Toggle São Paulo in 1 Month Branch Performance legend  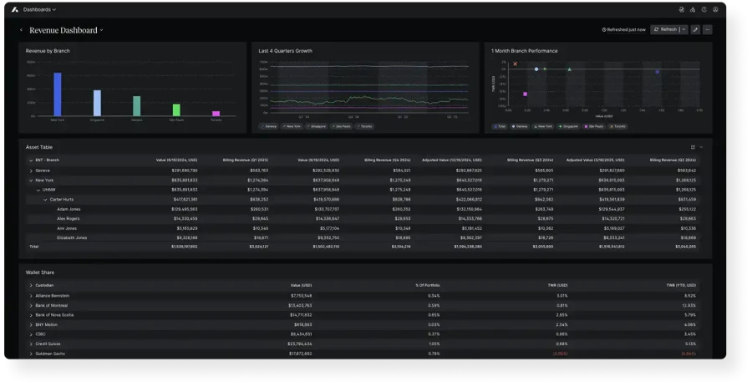point(596,126)
